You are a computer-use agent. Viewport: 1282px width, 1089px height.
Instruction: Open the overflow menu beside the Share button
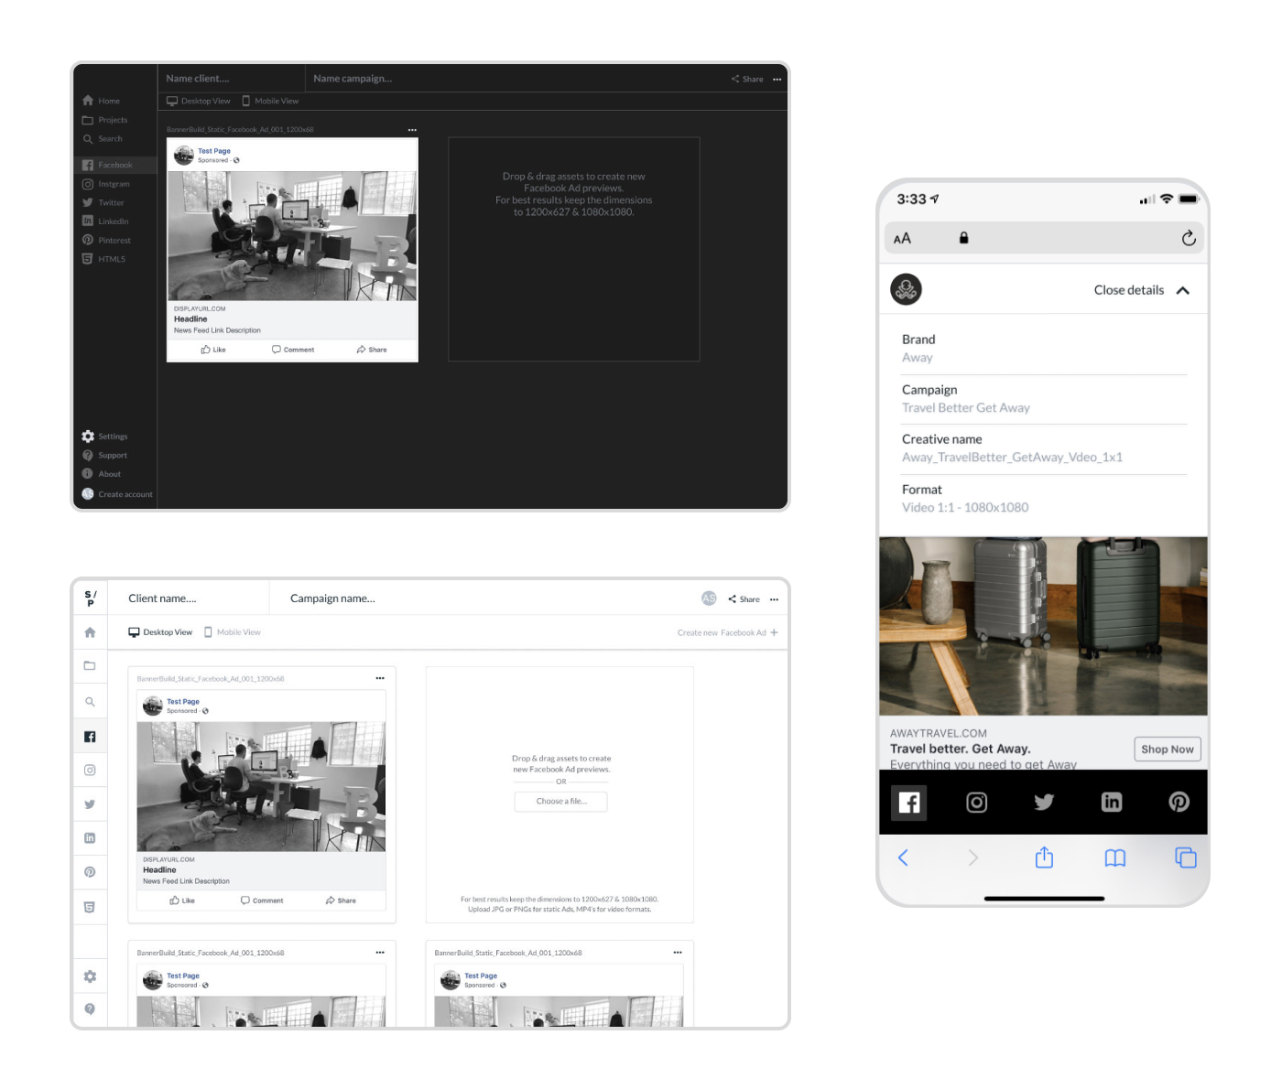click(777, 79)
